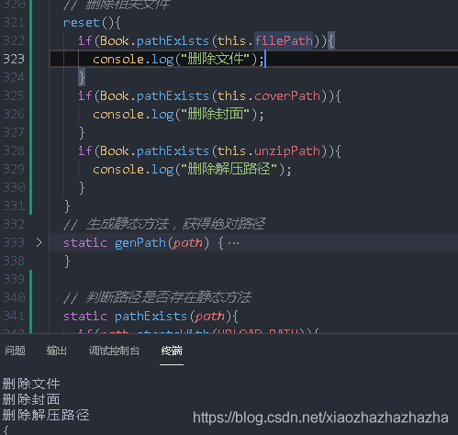458x435 pixels.
Task: Select the 调试控制台 tab
Action: [x=114, y=351]
